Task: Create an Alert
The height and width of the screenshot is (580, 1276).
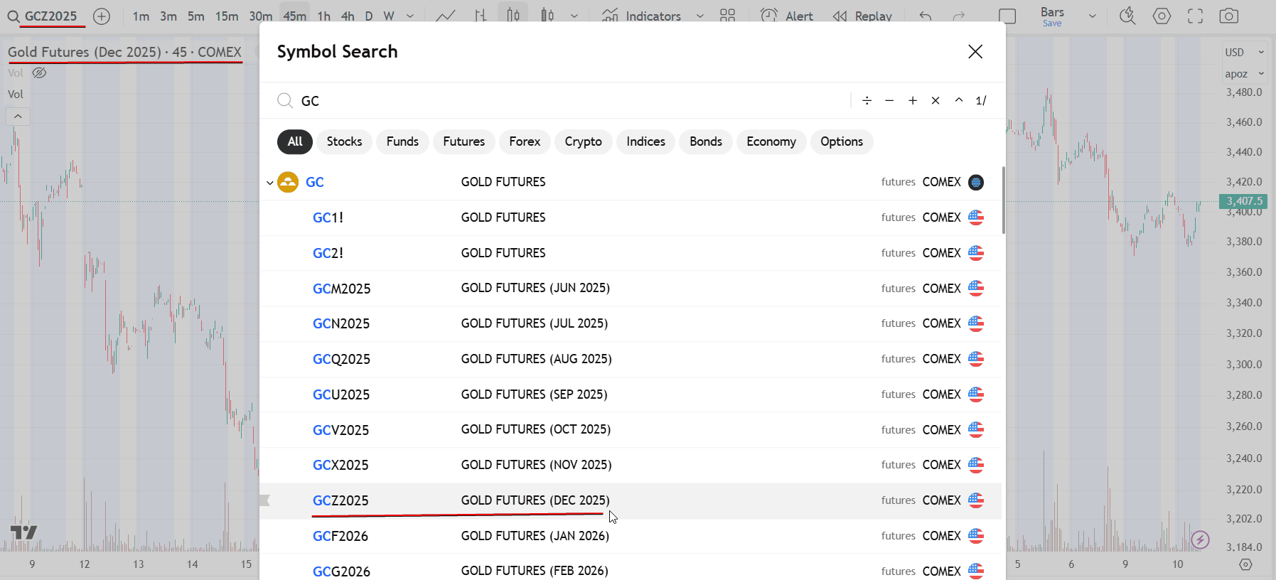Action: click(786, 16)
